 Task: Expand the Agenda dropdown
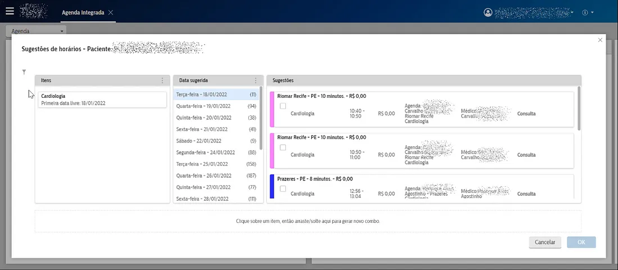pos(62,31)
